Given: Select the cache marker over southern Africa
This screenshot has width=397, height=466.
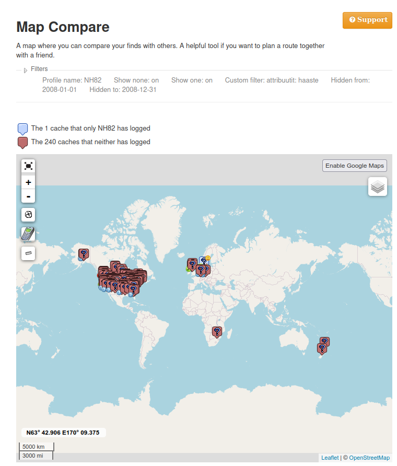Looking at the screenshot, I should (217, 332).
